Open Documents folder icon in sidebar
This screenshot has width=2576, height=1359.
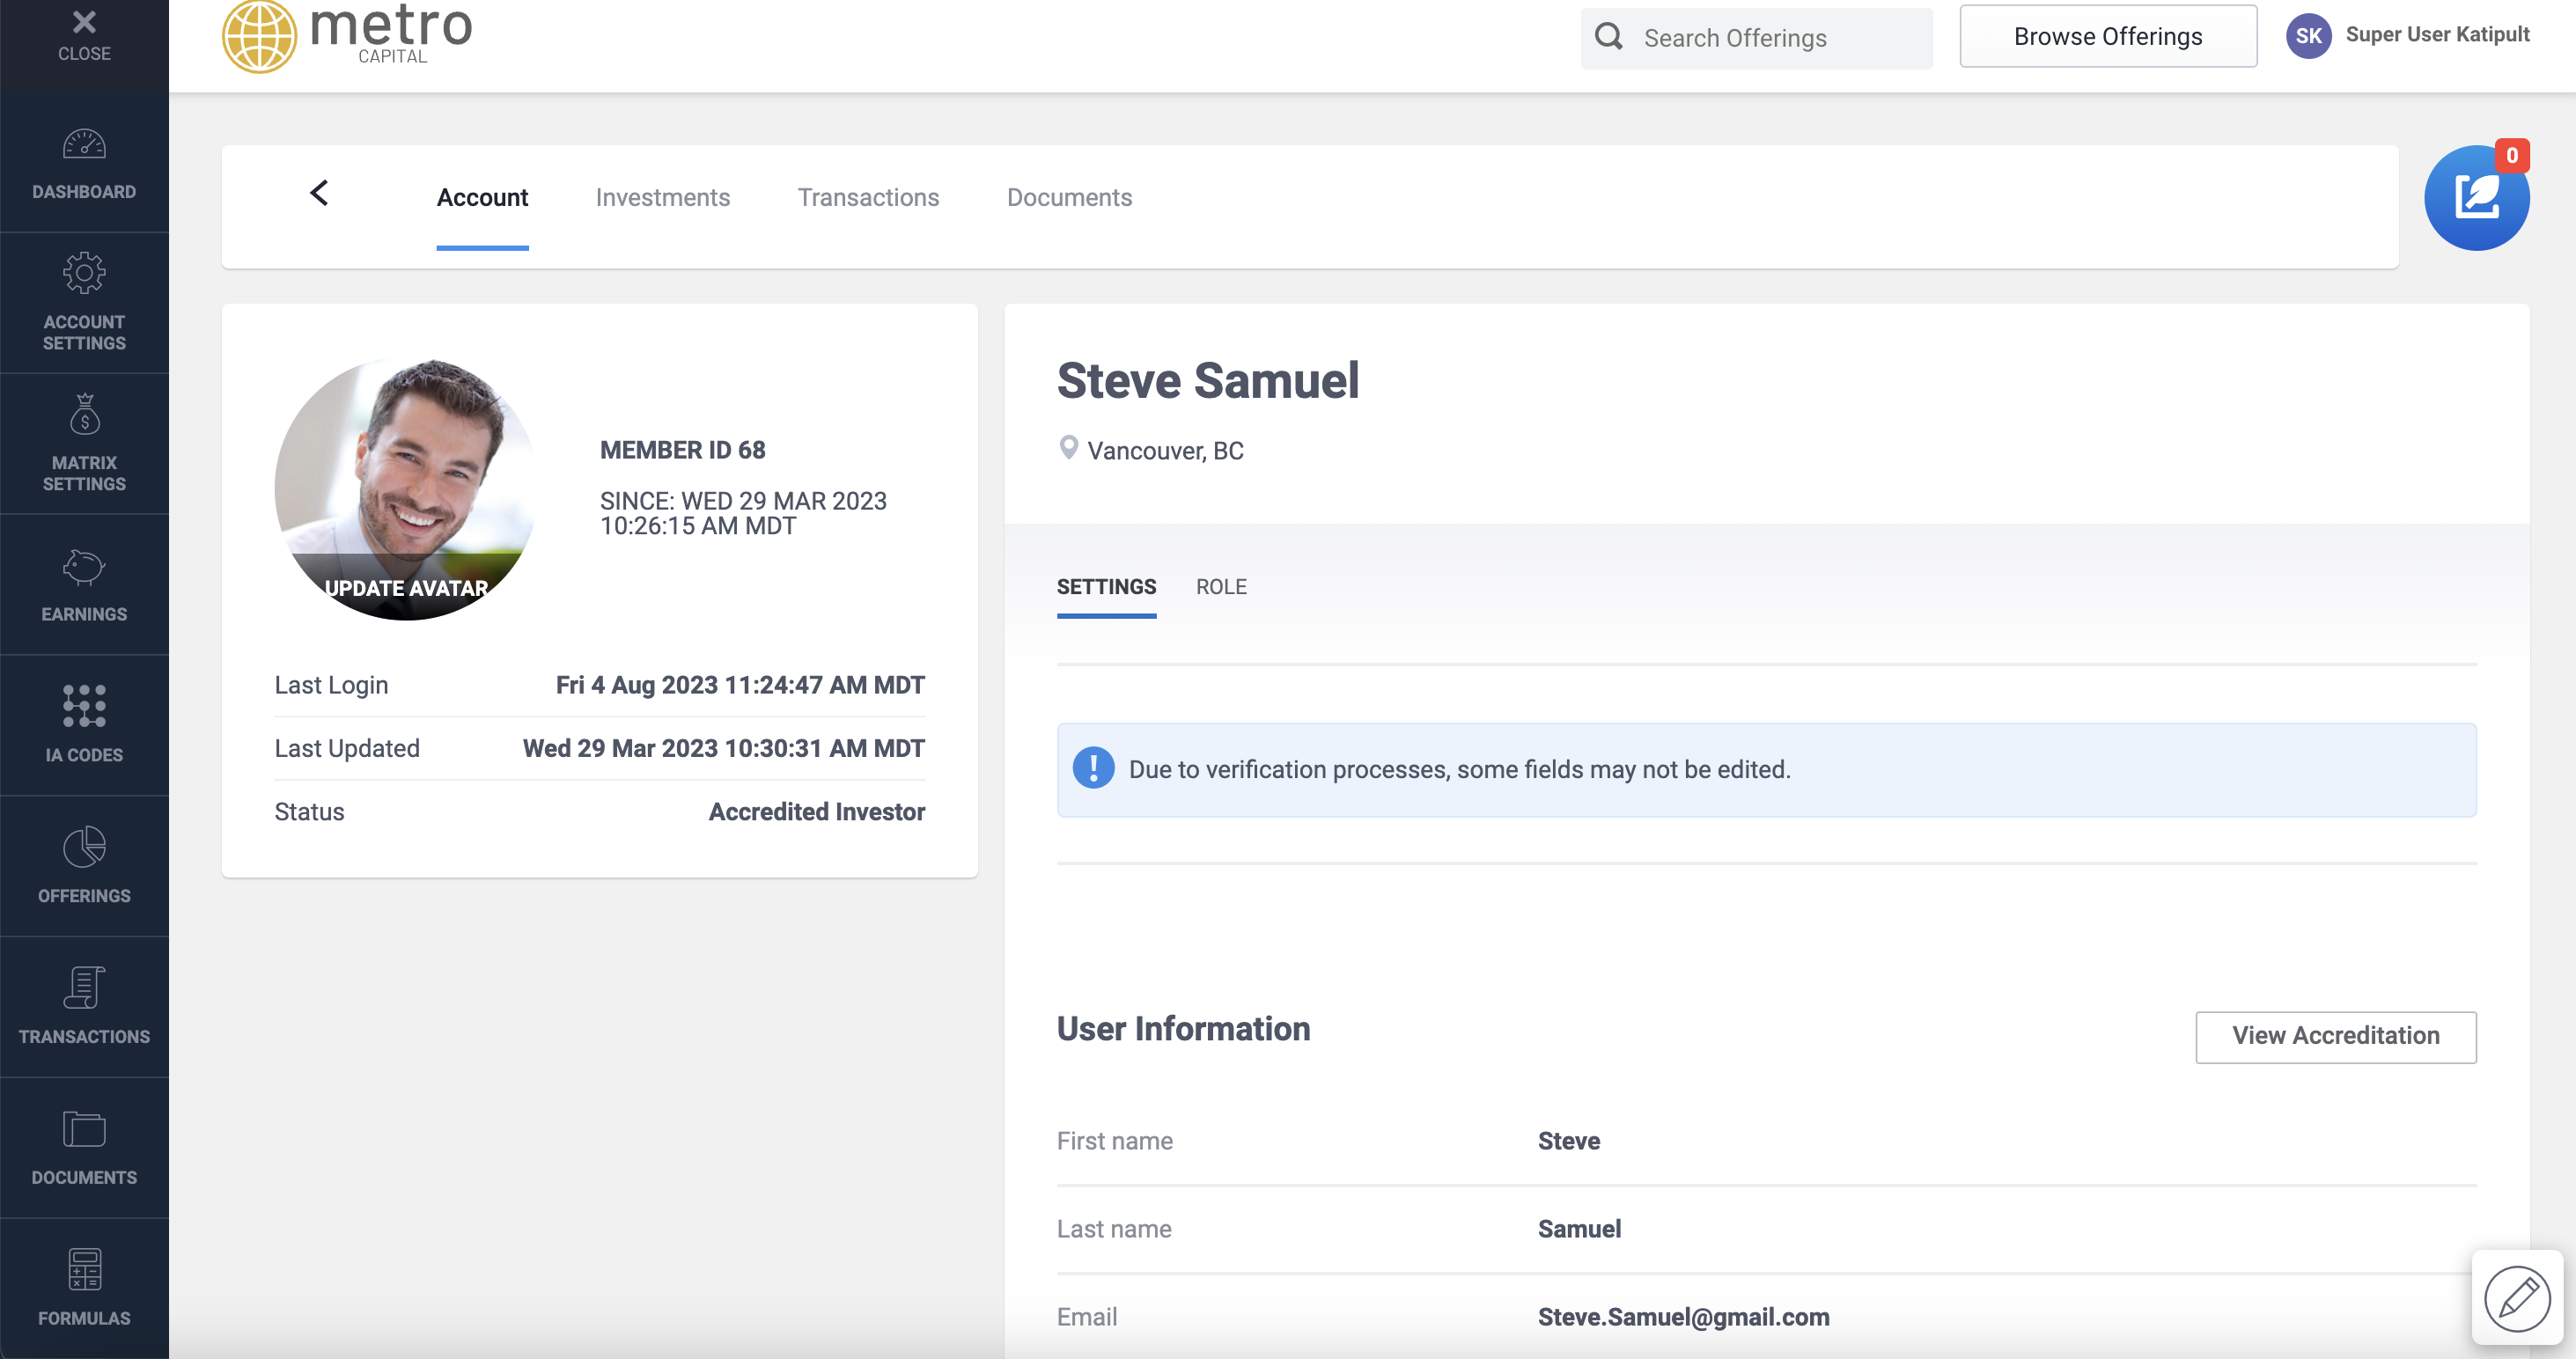[84, 1129]
